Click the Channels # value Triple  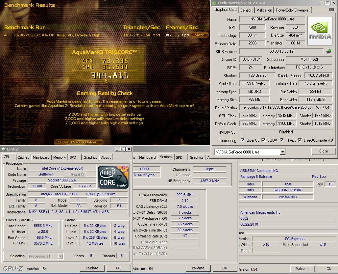[x=209, y=169]
